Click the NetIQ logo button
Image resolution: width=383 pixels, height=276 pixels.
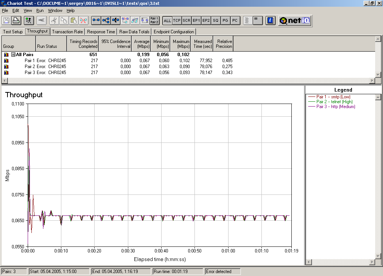click(295, 21)
